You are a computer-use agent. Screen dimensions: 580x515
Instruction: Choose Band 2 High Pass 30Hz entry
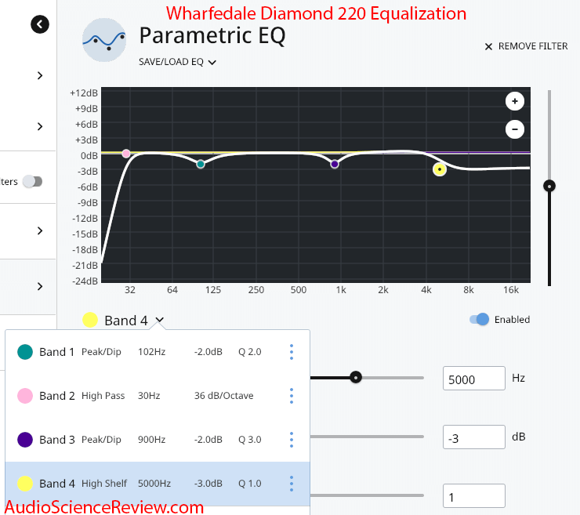pyautogui.click(x=158, y=396)
